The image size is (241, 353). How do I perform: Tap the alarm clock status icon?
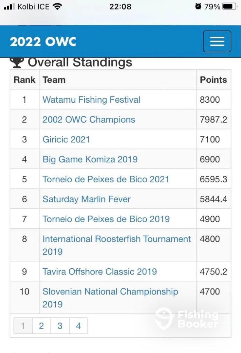198,6
